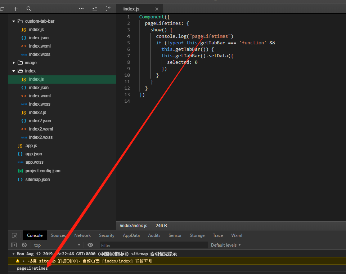Select the index.js editor tab

131,9
